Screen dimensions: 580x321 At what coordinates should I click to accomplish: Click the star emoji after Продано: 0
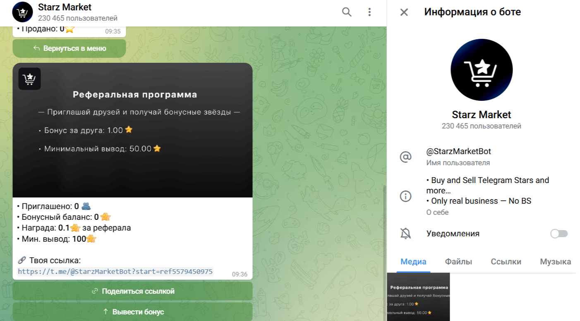[70, 29]
